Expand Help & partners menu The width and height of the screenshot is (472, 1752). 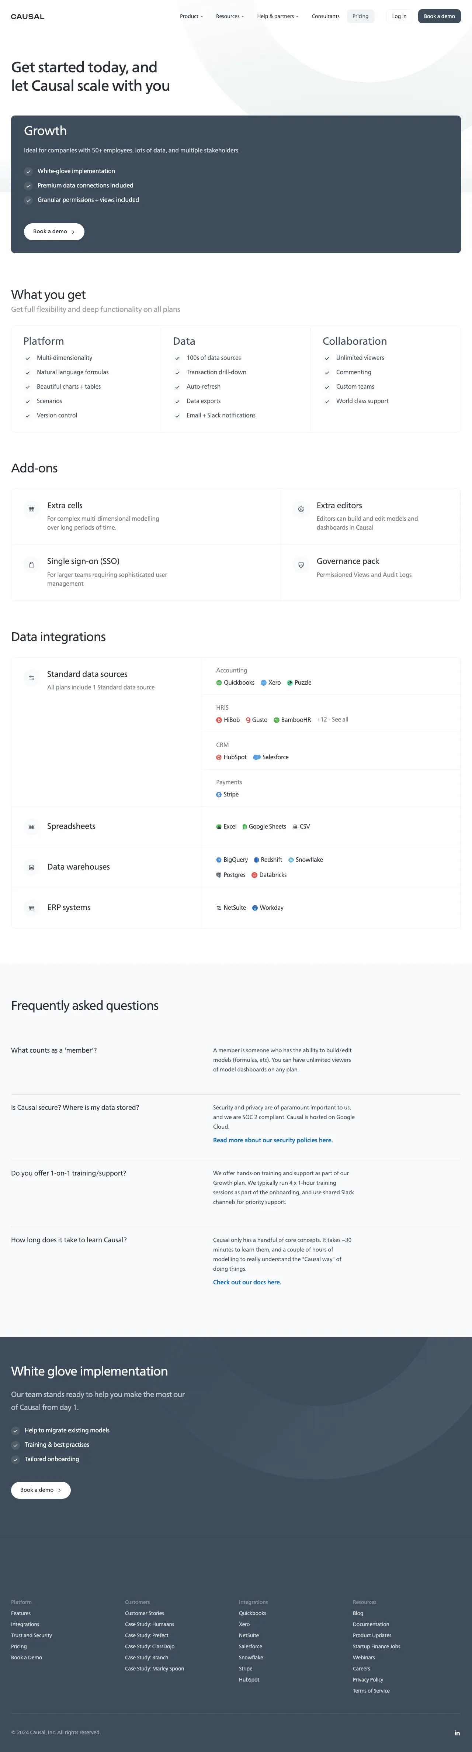click(x=278, y=16)
